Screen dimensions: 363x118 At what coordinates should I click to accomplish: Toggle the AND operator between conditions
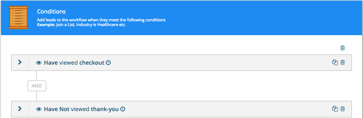[x=37, y=86]
